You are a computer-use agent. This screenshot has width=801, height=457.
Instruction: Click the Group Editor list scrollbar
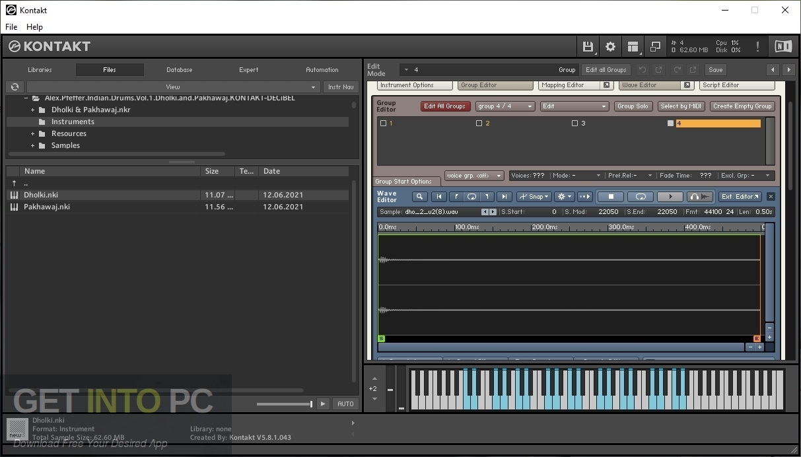(x=770, y=141)
